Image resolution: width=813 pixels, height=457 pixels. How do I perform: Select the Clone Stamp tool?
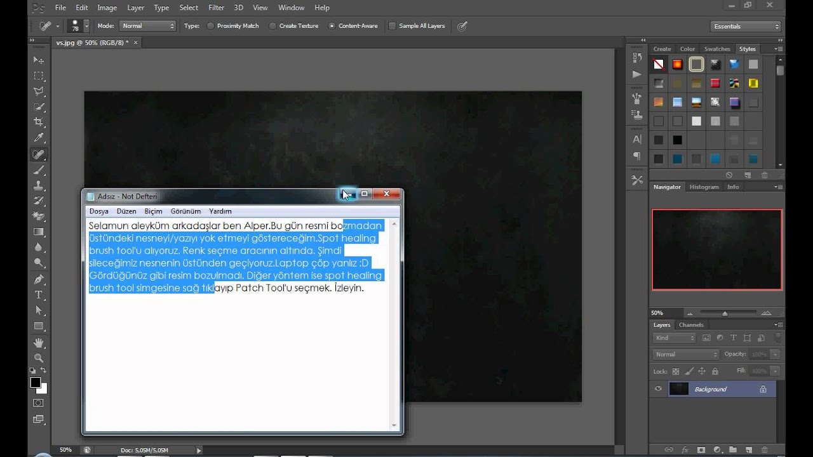click(x=39, y=185)
